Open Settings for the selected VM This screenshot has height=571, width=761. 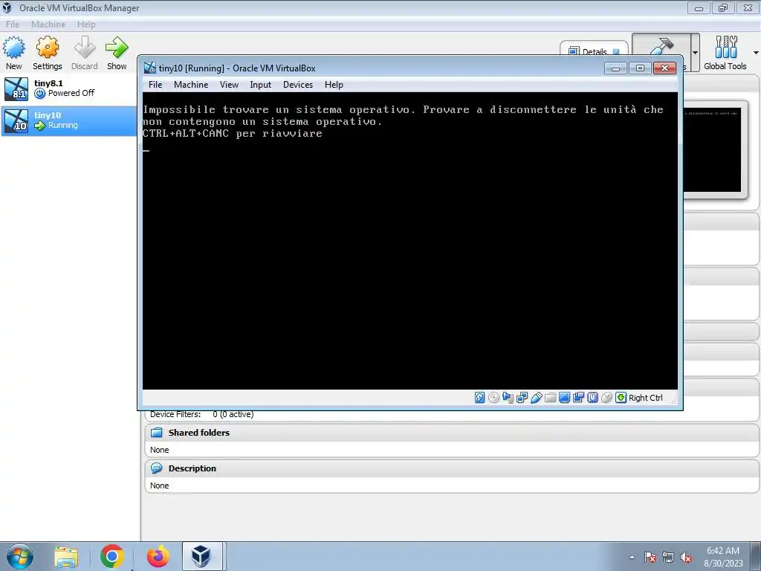(x=47, y=53)
